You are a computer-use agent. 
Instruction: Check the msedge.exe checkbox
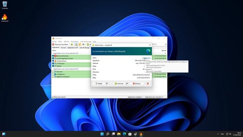(53, 74)
